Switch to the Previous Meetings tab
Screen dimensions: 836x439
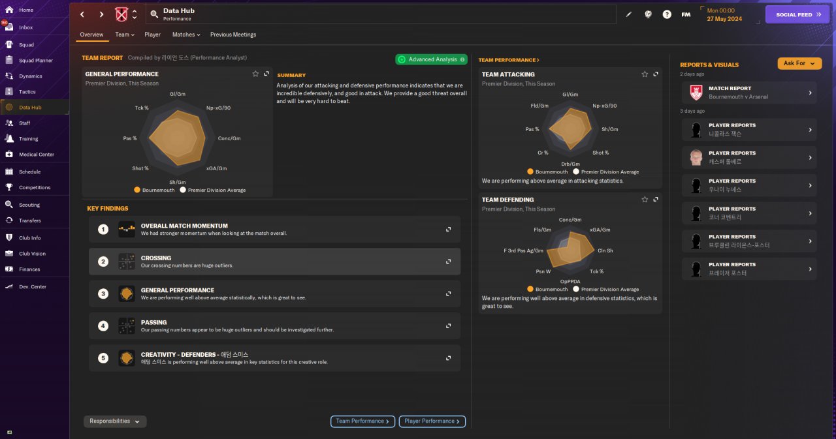click(x=233, y=35)
